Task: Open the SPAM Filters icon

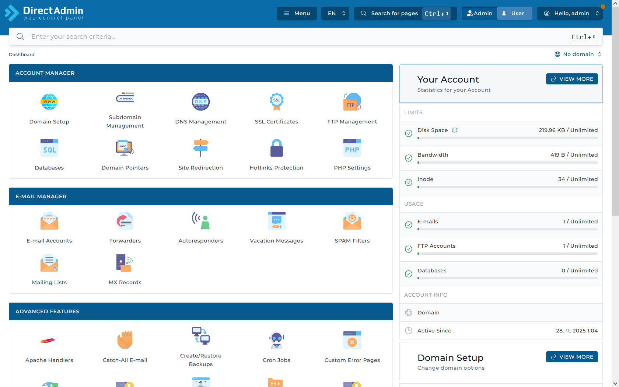Action: pos(352,221)
